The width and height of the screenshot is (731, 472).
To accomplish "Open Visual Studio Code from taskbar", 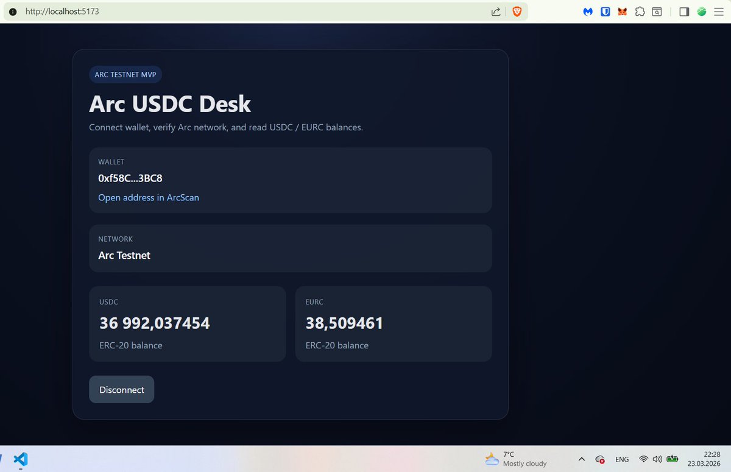I will pyautogui.click(x=20, y=459).
